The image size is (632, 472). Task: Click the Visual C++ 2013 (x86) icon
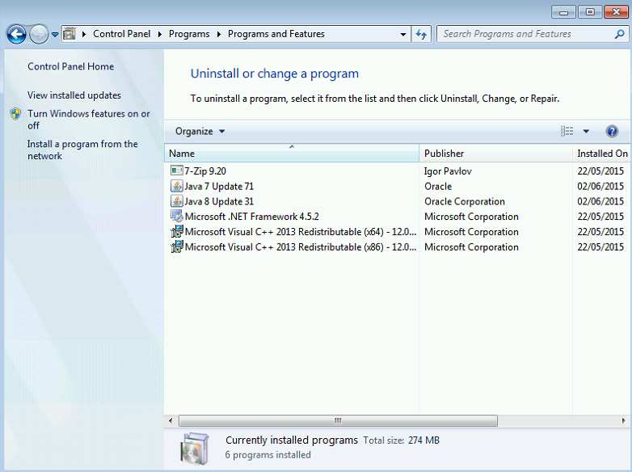click(x=176, y=247)
